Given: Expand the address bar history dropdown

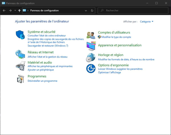Looking at the screenshot, I should 86,11.
